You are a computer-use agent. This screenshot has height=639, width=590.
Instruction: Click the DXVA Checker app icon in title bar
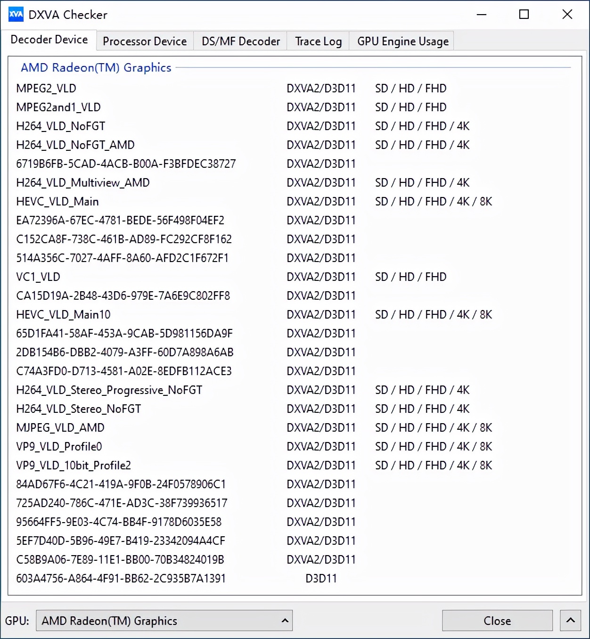click(x=16, y=15)
